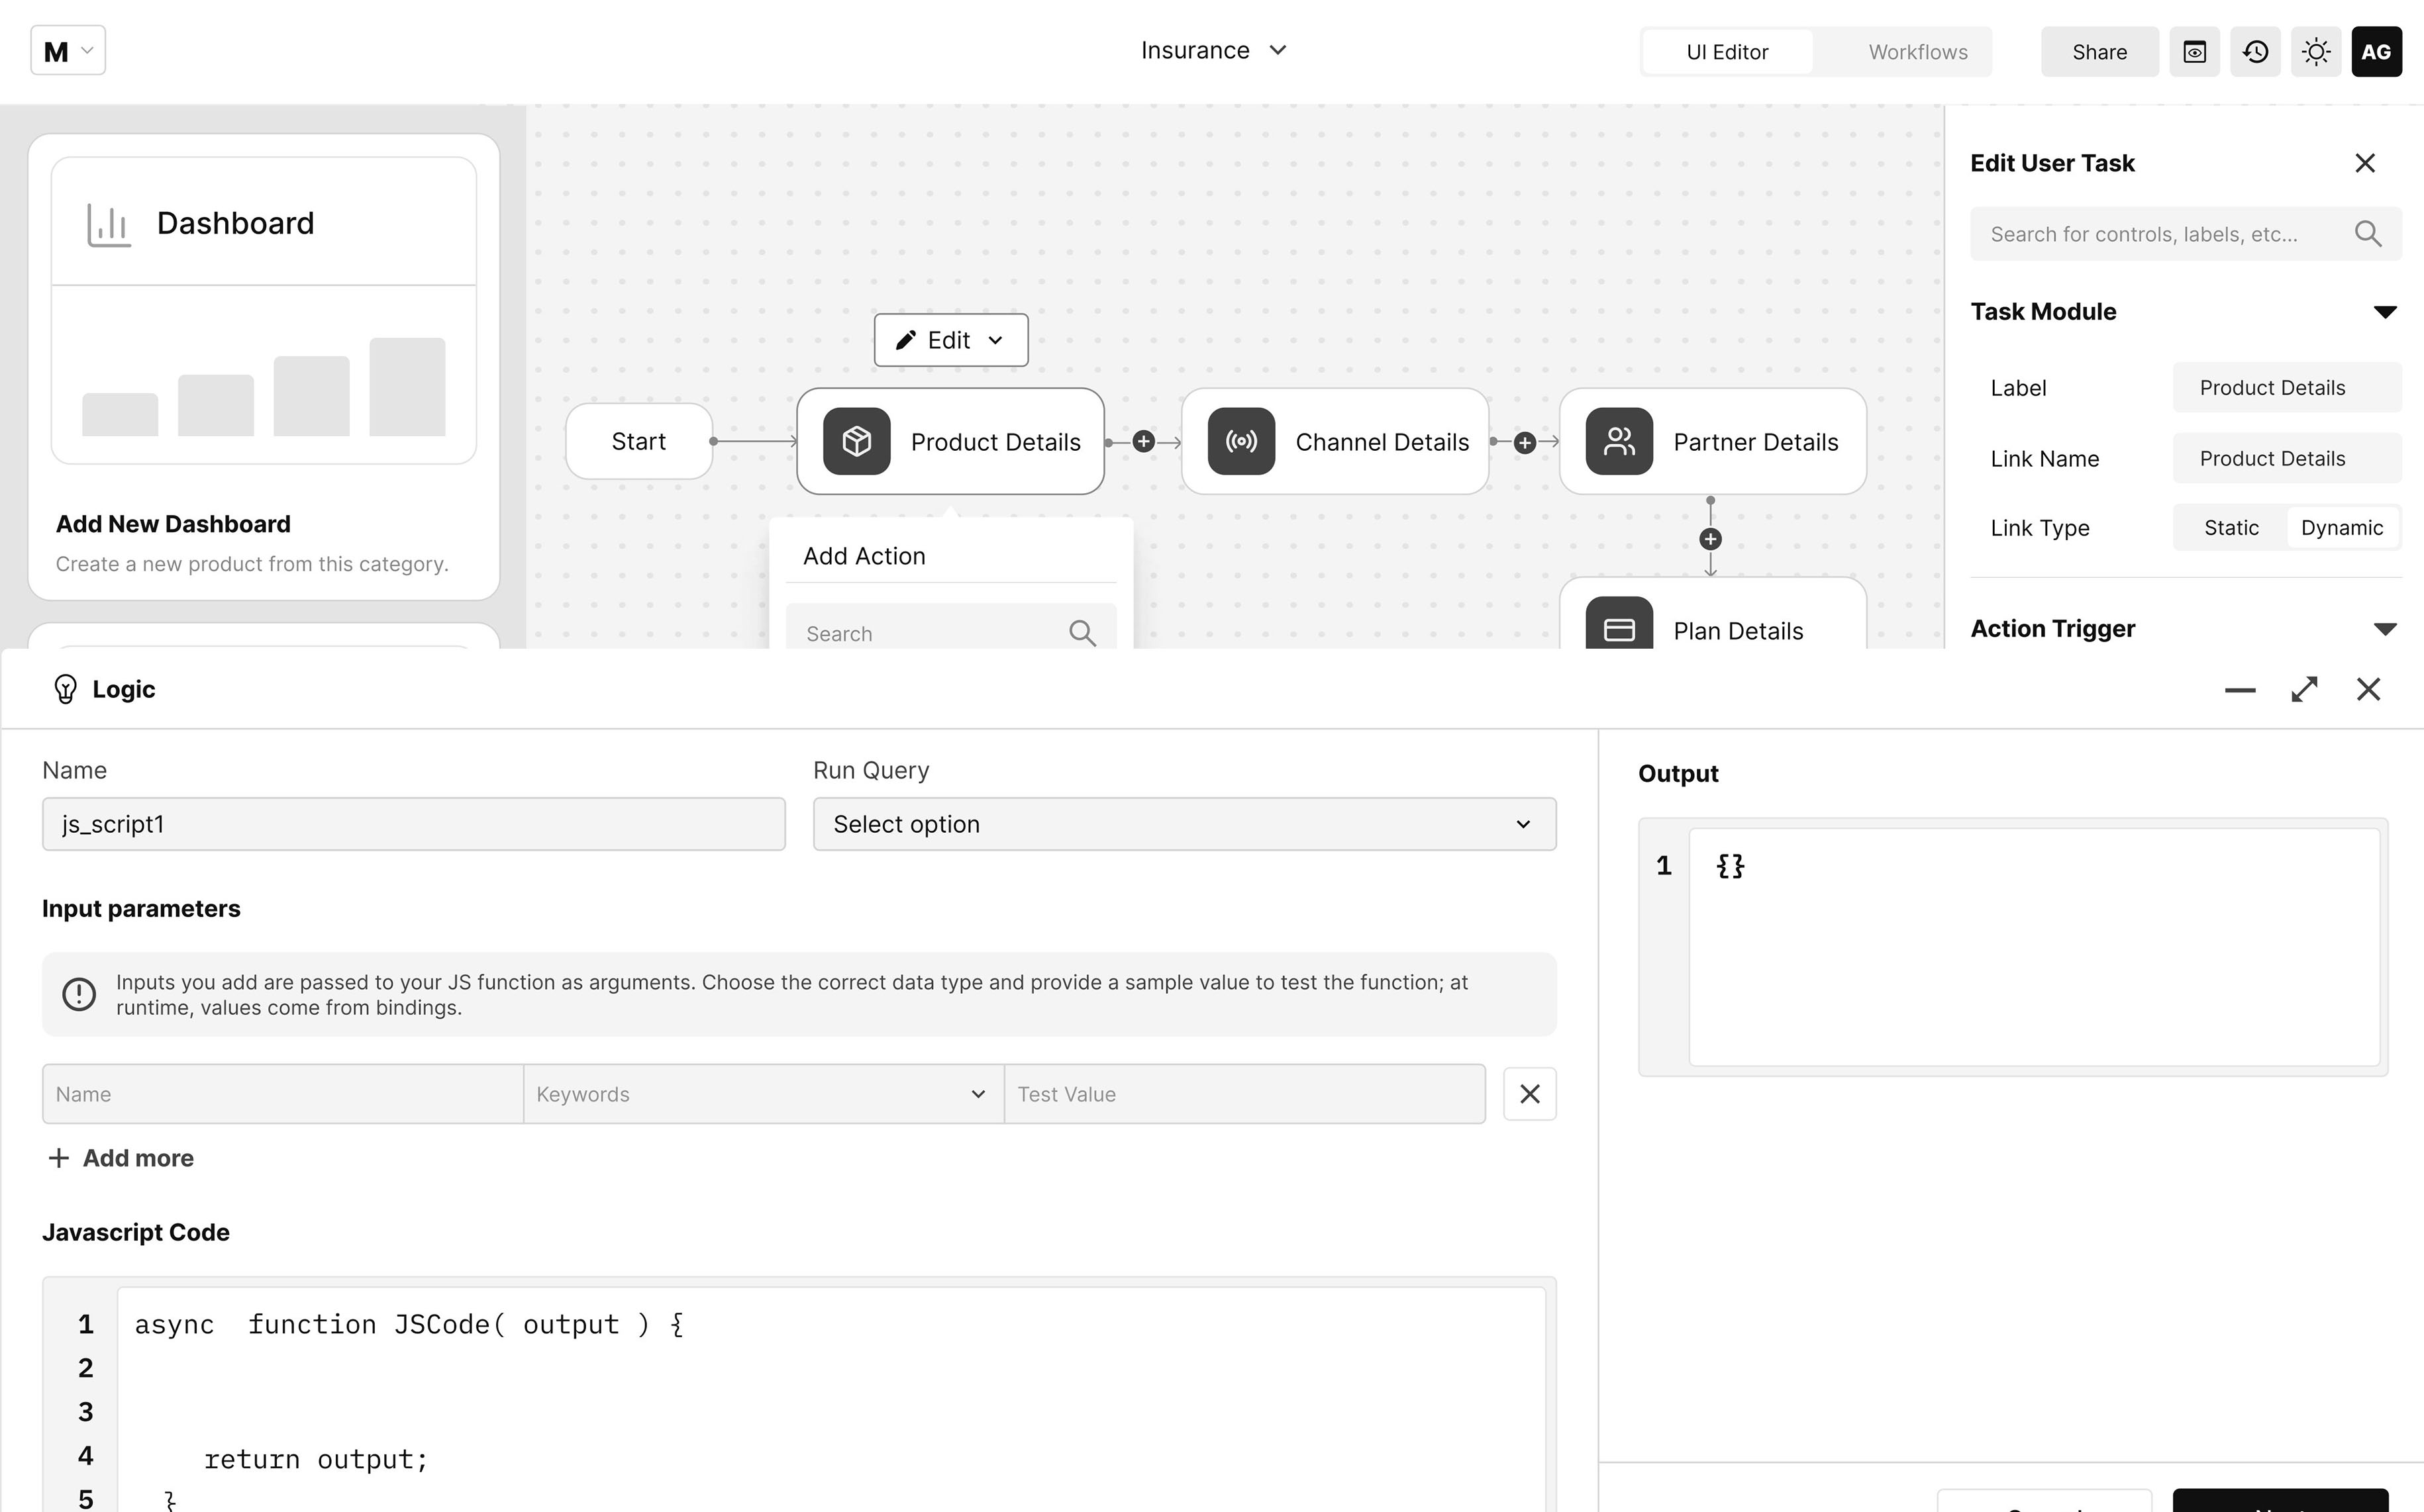Toggle light theme with the sun icon

click(2316, 51)
